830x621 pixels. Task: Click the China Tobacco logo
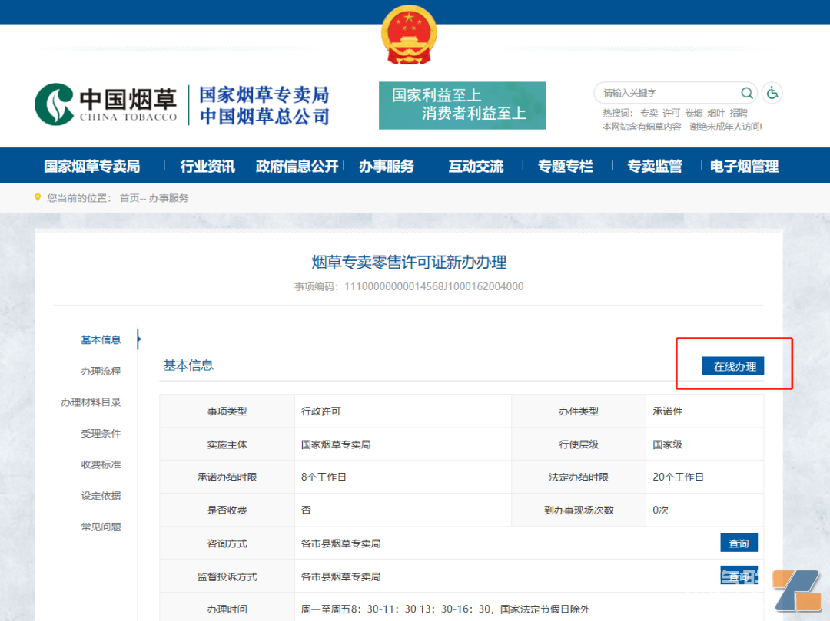pos(106,104)
